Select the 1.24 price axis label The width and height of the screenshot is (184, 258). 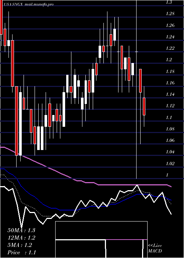pos(170,37)
